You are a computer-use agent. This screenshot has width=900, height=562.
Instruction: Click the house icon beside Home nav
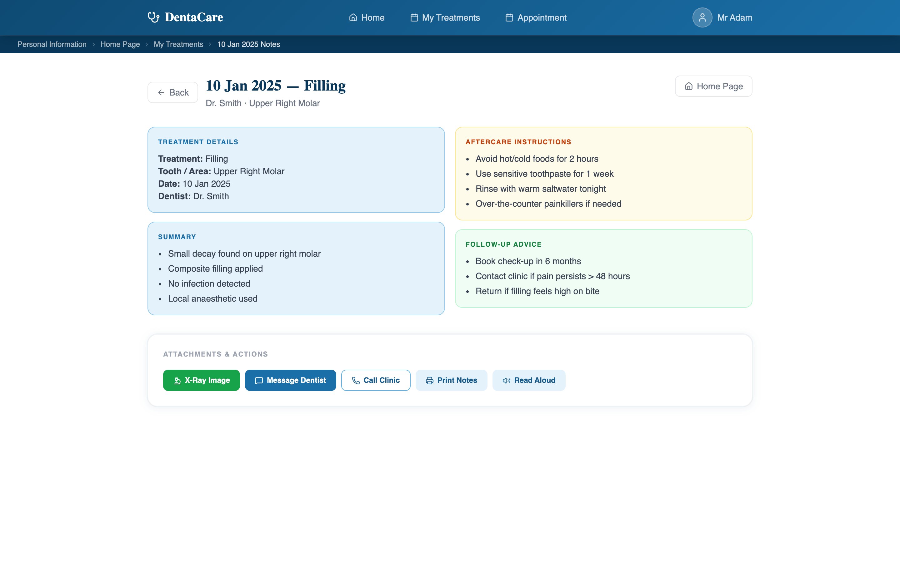353,17
